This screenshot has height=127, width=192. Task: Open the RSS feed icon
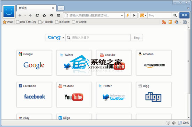pos(164,22)
